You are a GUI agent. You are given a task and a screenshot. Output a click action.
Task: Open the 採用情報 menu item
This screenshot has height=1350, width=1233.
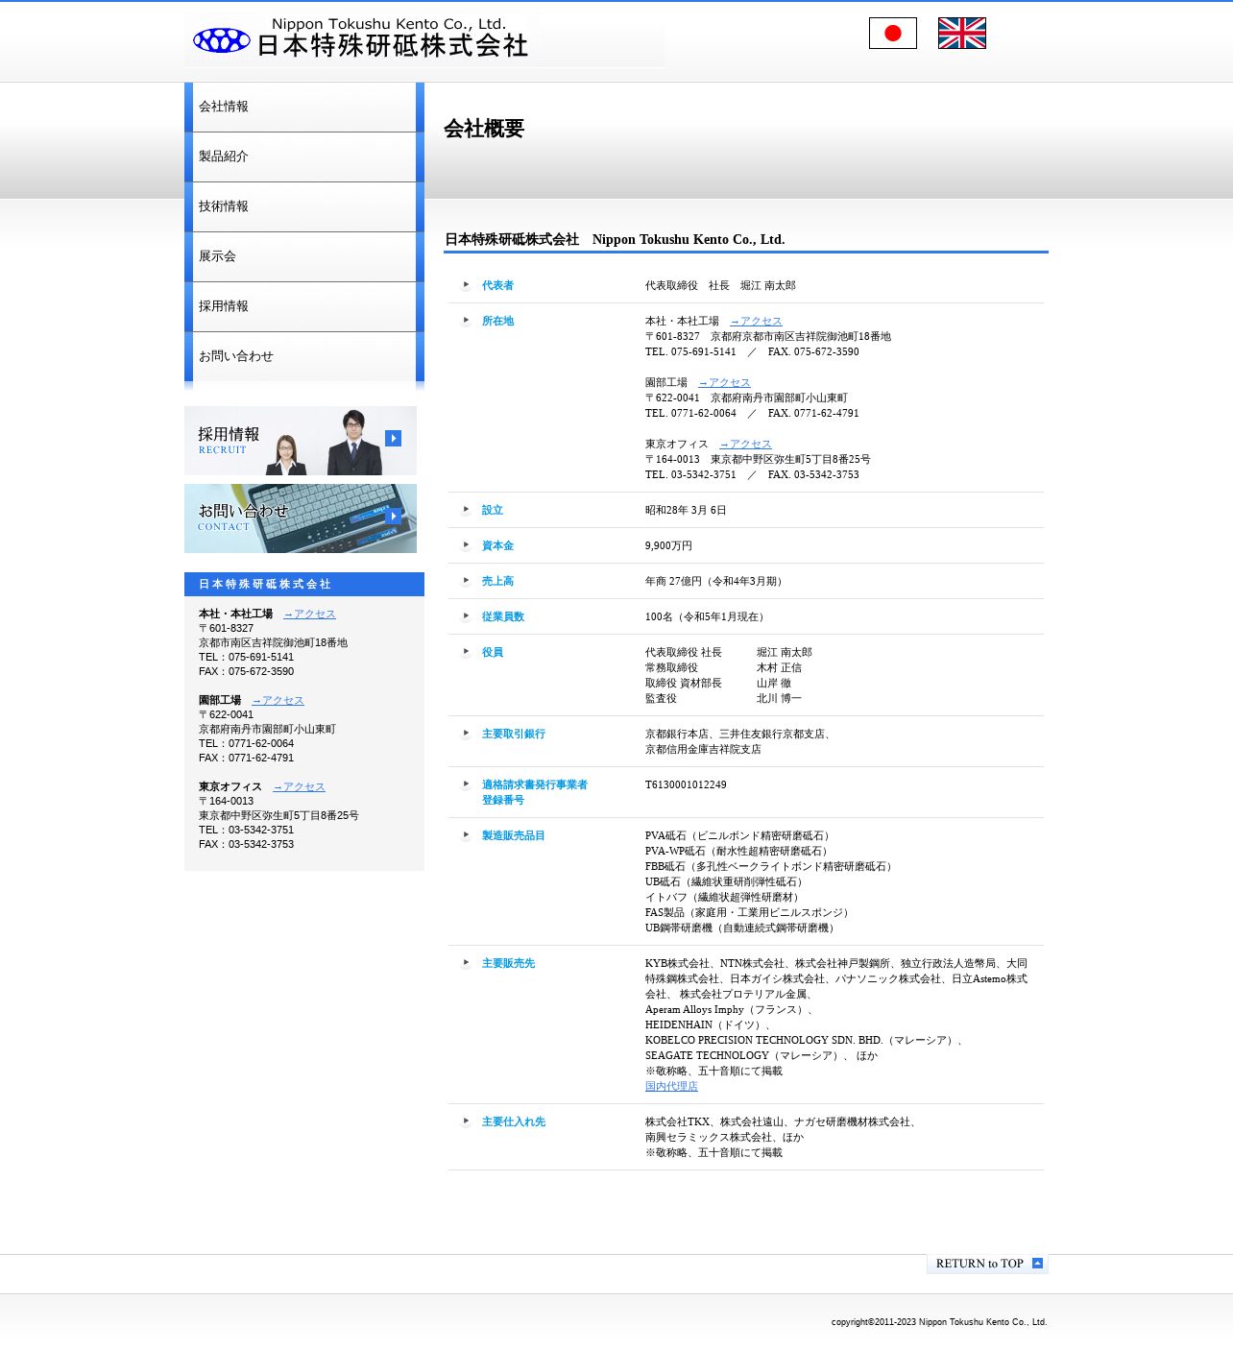point(304,306)
